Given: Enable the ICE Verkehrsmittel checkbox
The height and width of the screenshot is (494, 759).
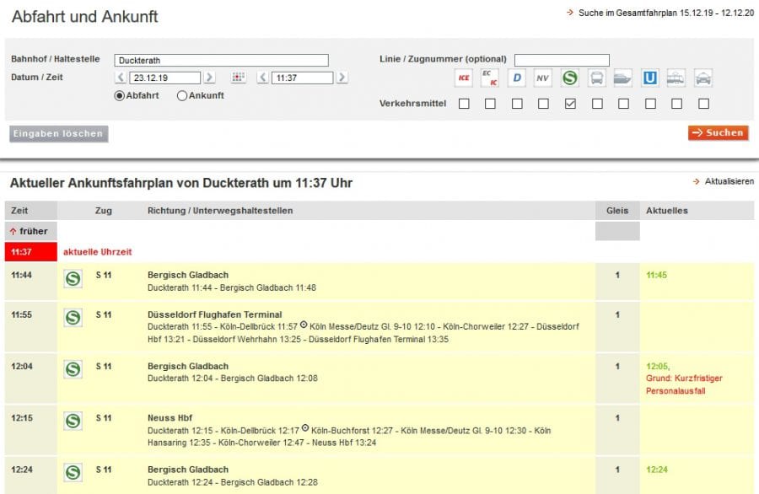Looking at the screenshot, I should tap(464, 104).
